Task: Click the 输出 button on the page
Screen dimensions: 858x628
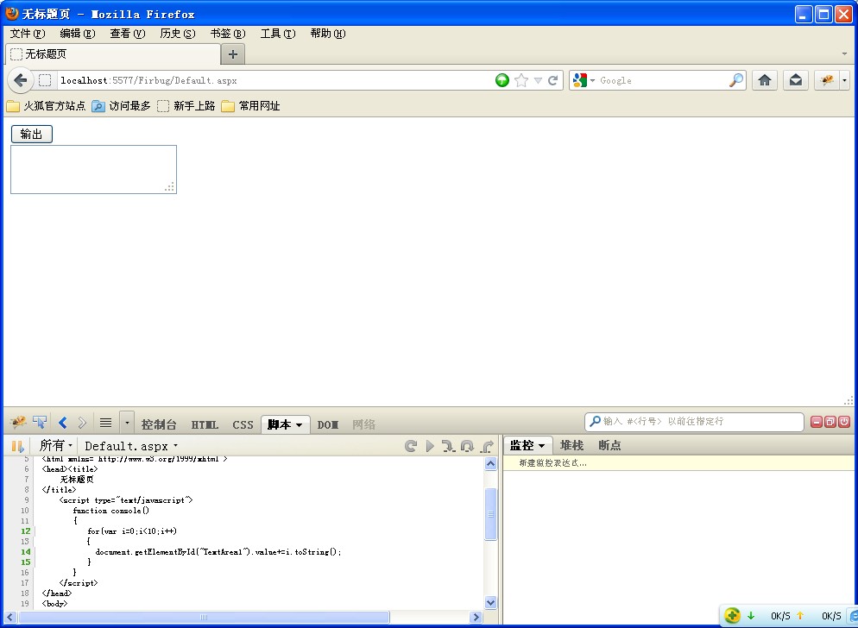Action: [32, 134]
